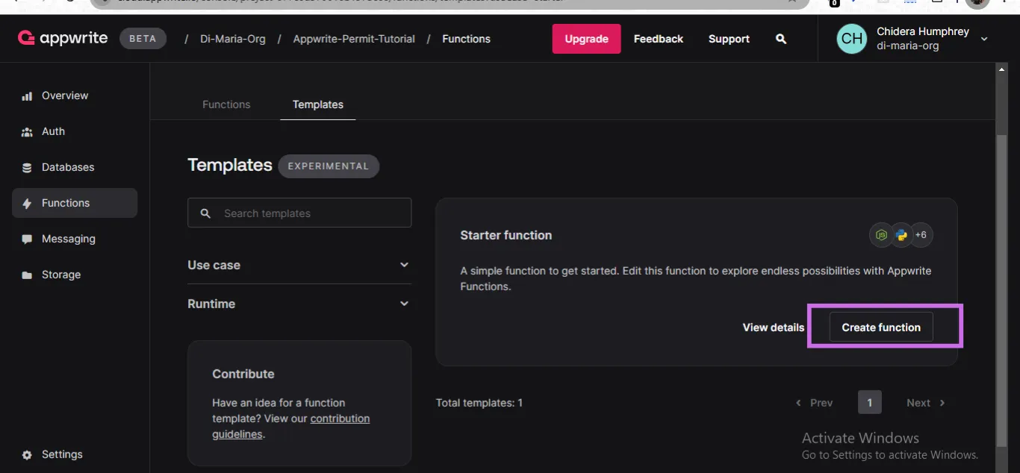Open the Support menu
This screenshot has width=1020, height=473.
(729, 39)
